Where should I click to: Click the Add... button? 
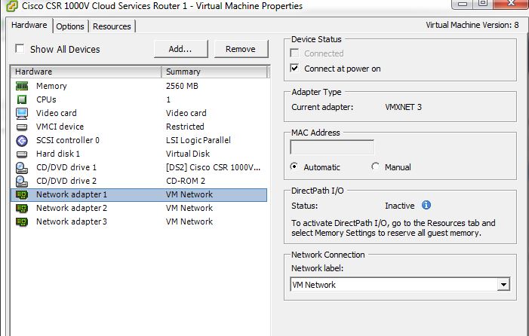tap(180, 49)
